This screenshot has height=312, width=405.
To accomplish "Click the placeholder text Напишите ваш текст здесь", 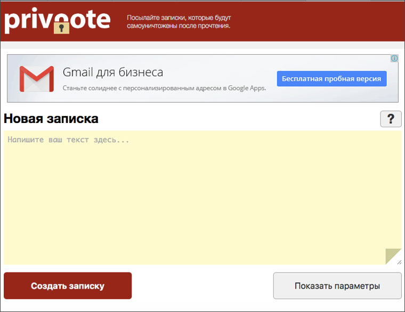I will (x=69, y=141).
